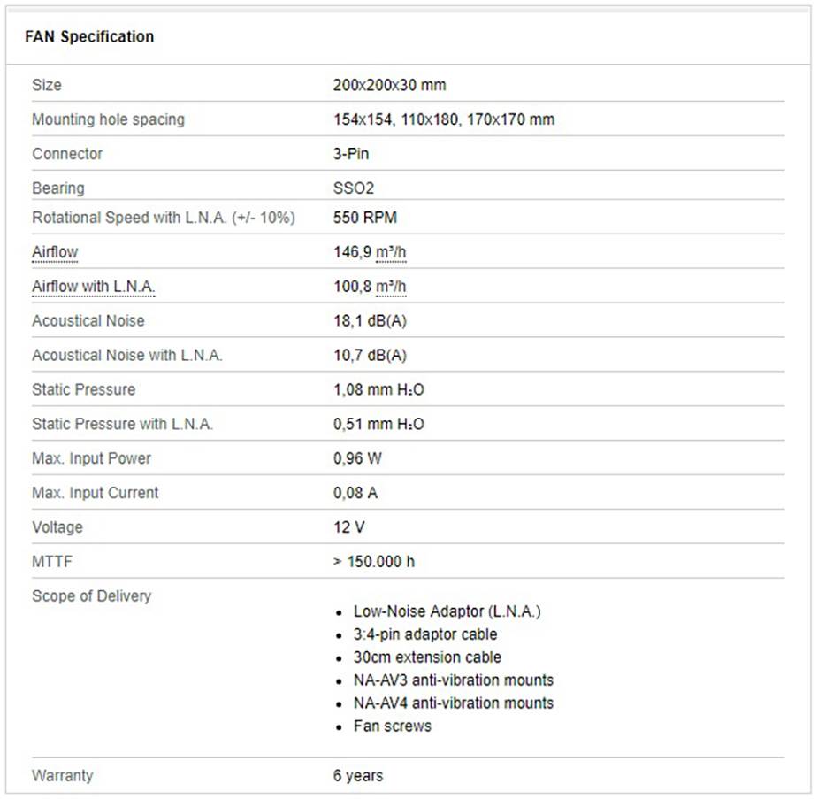Click the underlined Airflow label

[55, 252]
